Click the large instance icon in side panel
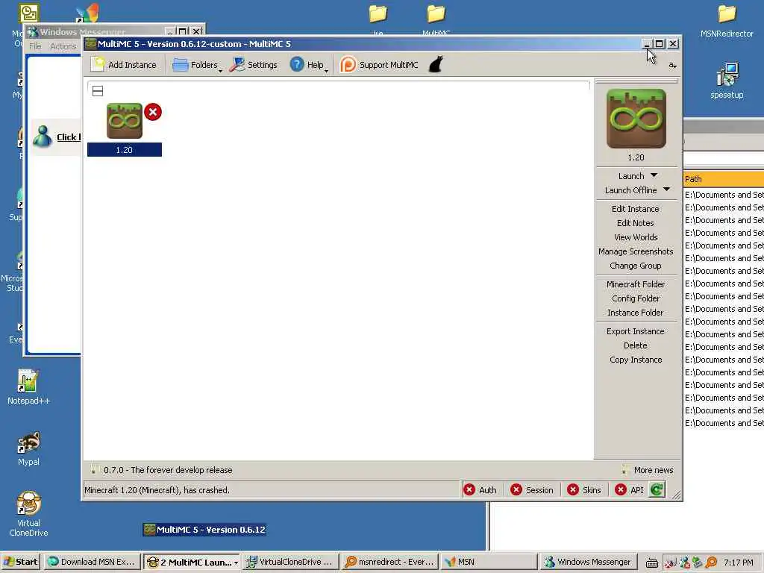764x573 pixels. 636,119
